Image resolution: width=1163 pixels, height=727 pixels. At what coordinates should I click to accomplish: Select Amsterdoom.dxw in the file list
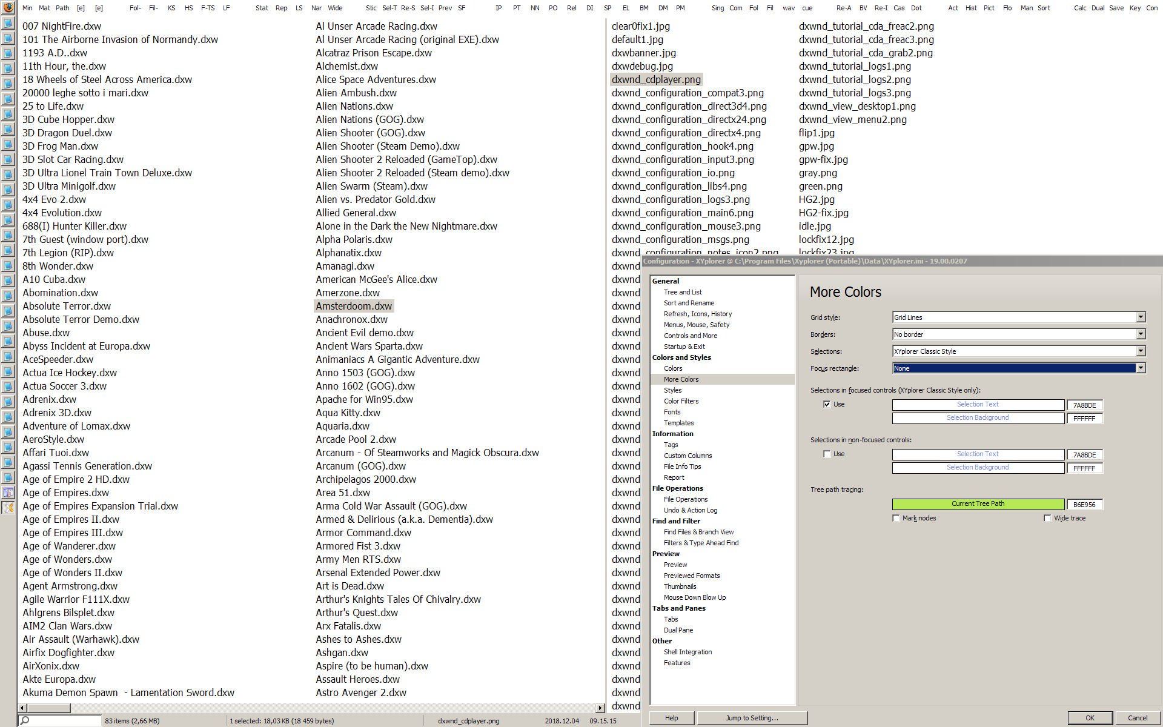coord(354,306)
